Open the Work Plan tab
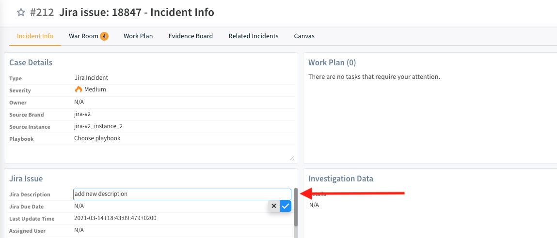557x238 pixels. coord(138,36)
